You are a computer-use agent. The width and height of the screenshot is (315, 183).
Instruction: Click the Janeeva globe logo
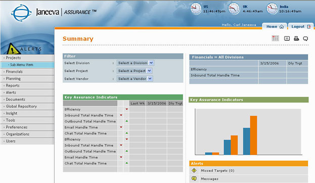tap(21, 13)
